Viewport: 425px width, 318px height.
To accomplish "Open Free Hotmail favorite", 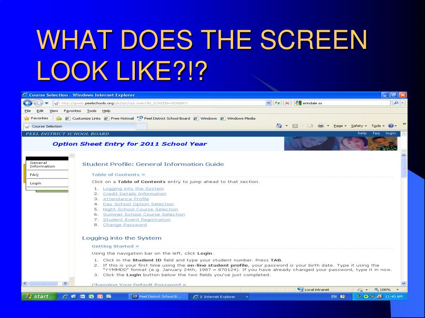I will coord(119,118).
